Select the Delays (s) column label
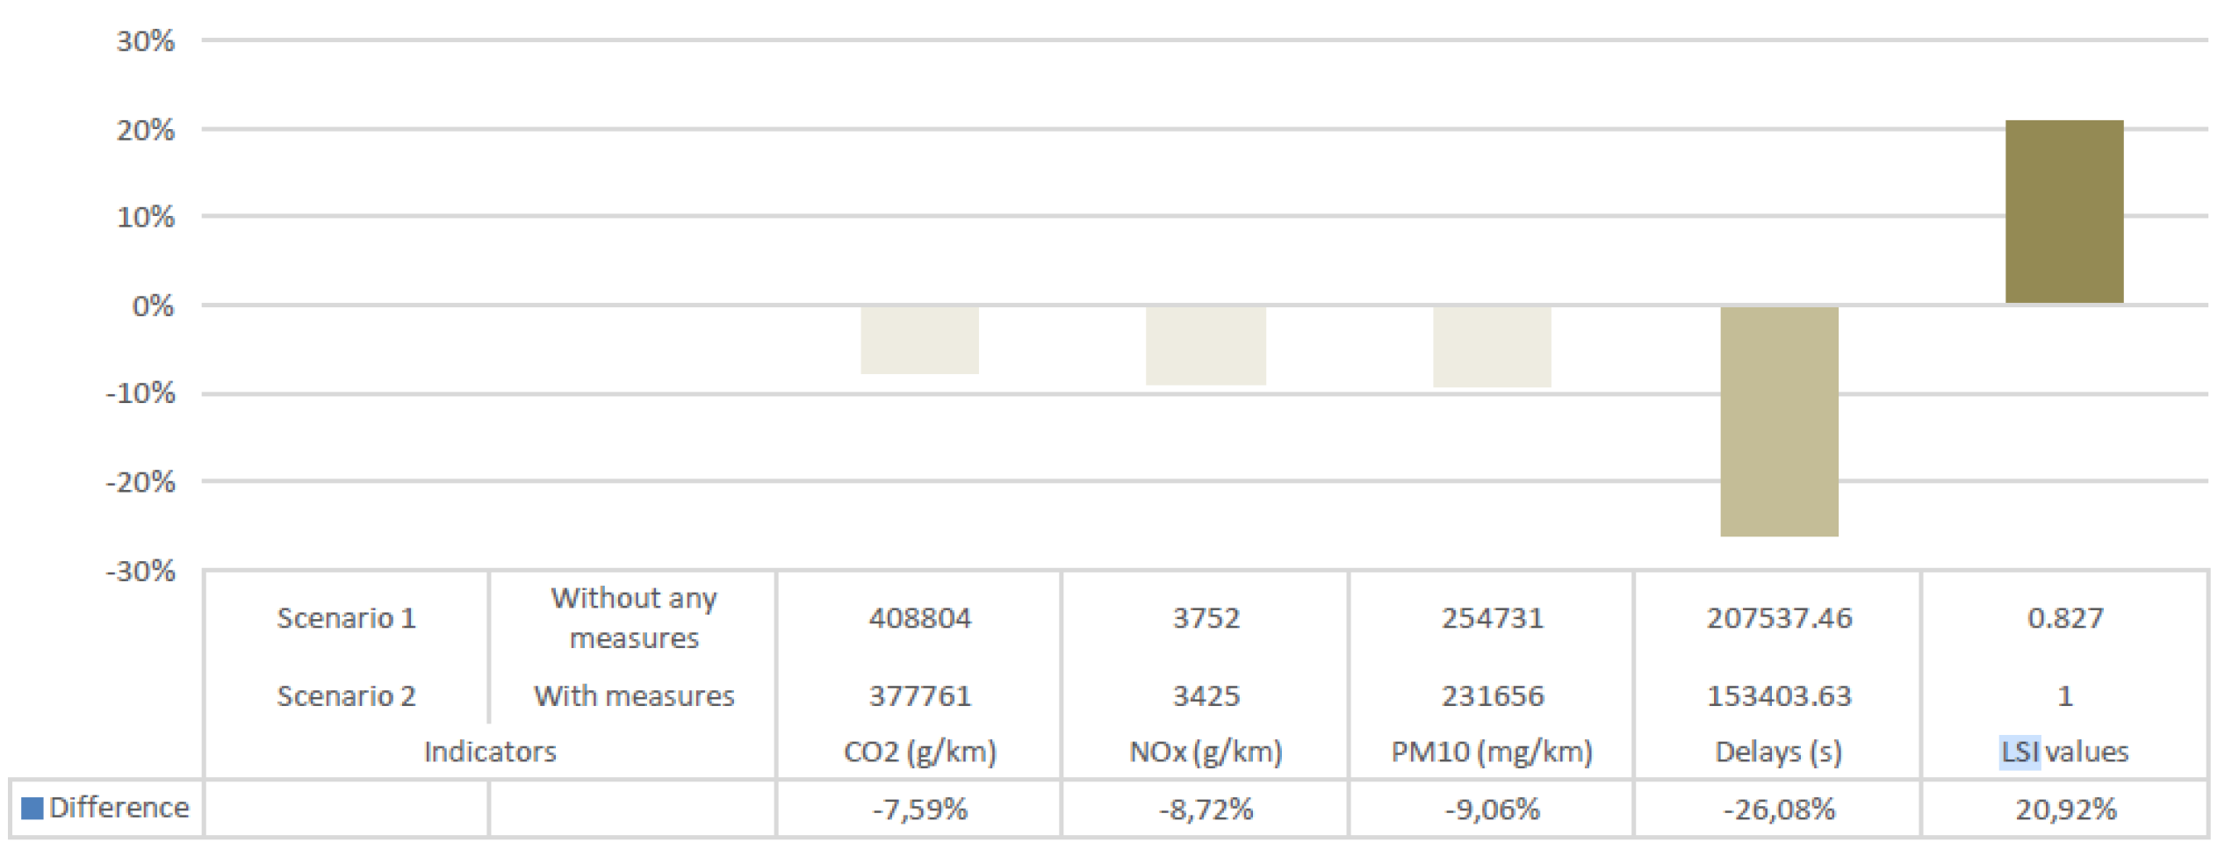This screenshot has height=864, width=2232. tap(1779, 752)
